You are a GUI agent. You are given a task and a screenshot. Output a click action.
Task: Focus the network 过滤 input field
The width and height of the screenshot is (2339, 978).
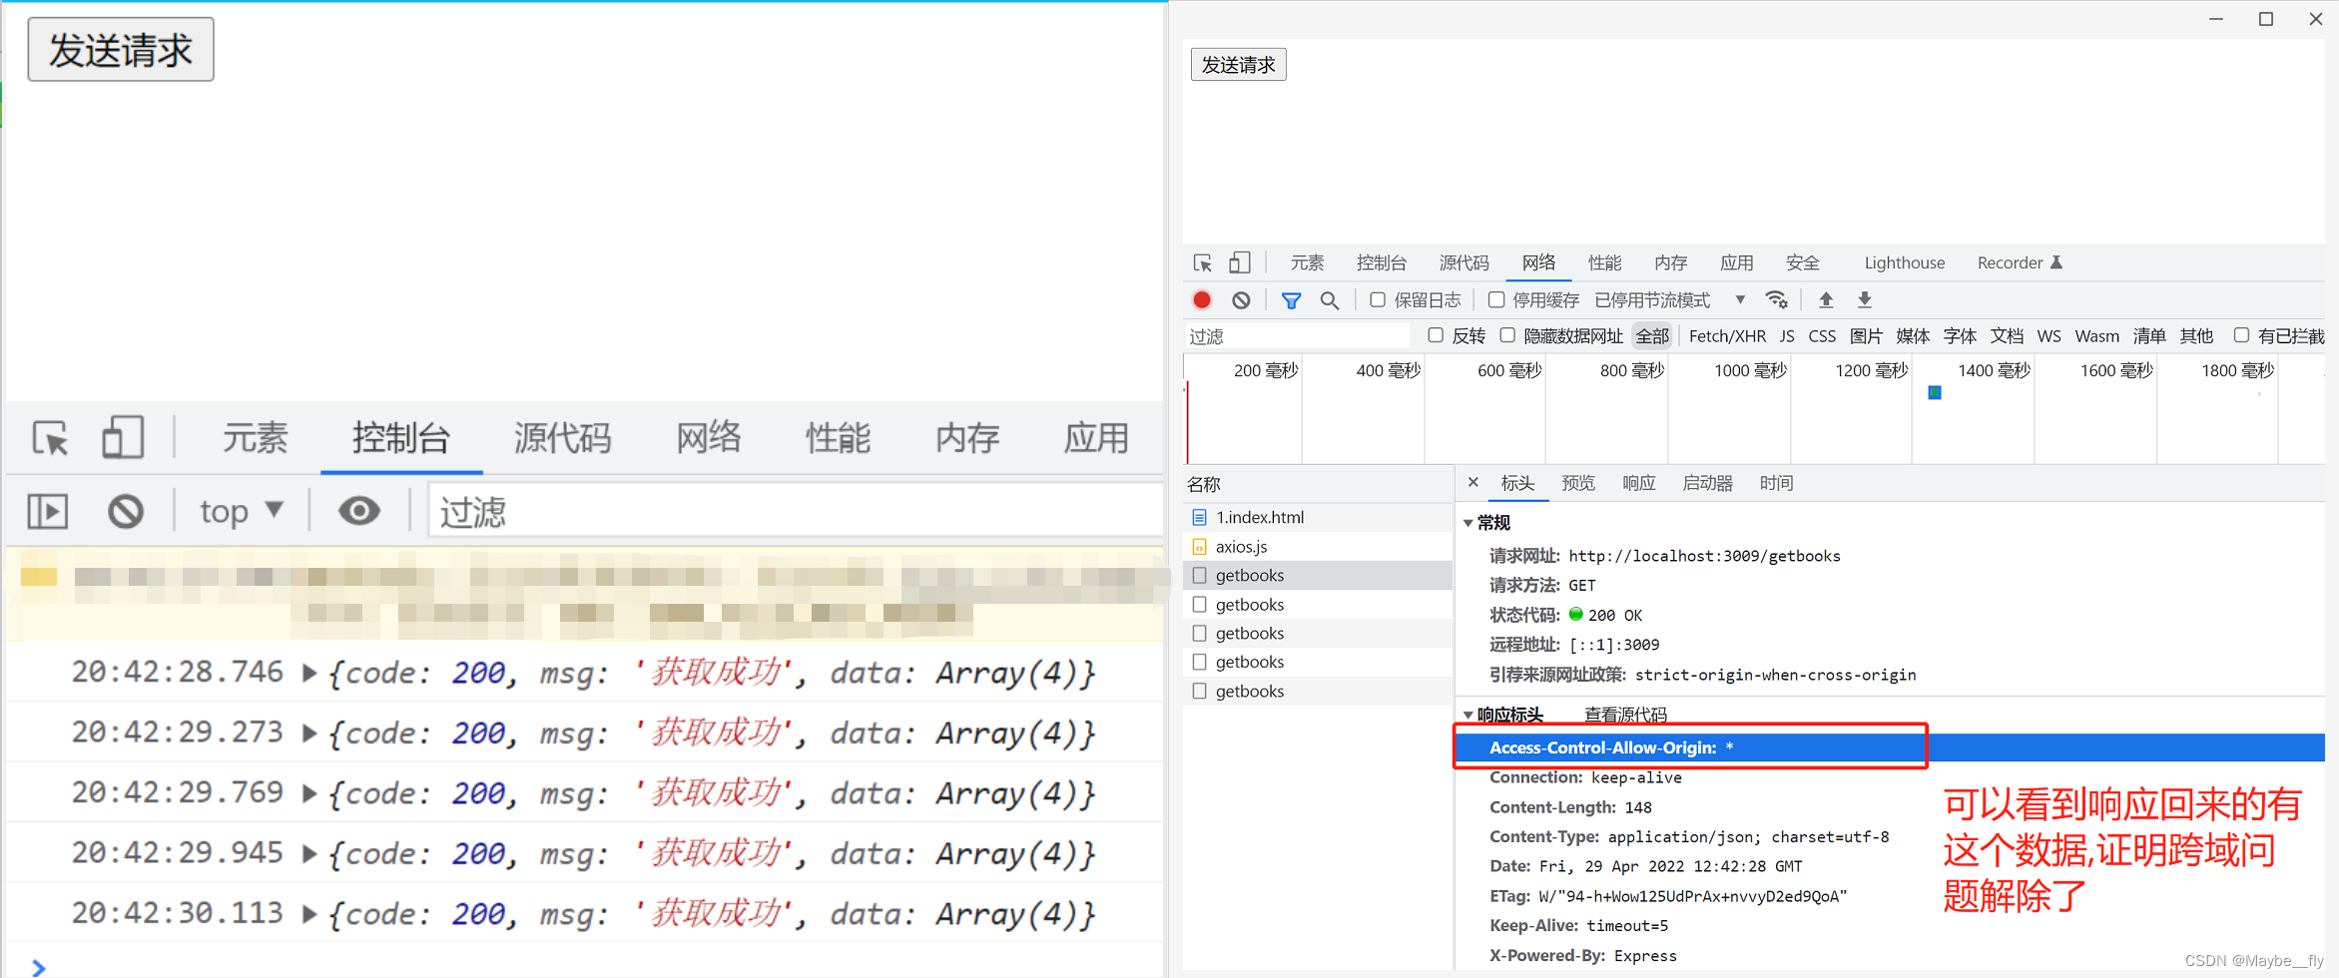pyautogui.click(x=1297, y=336)
